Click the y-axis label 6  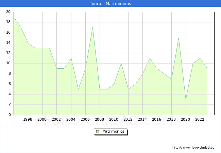coord(10,84)
